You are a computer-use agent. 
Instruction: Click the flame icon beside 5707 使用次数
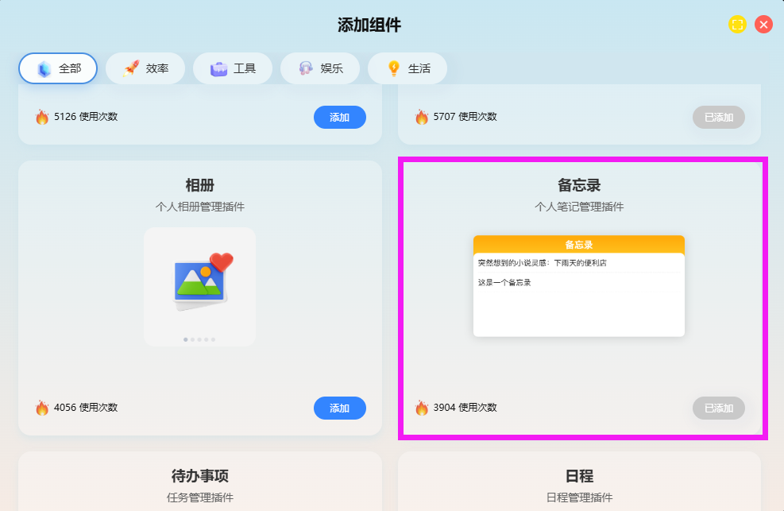click(x=422, y=117)
